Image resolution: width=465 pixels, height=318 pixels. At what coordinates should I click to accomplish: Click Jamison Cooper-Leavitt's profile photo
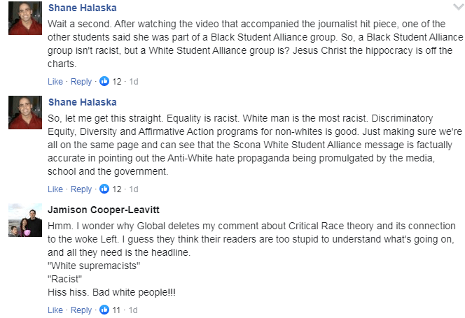coord(25,220)
